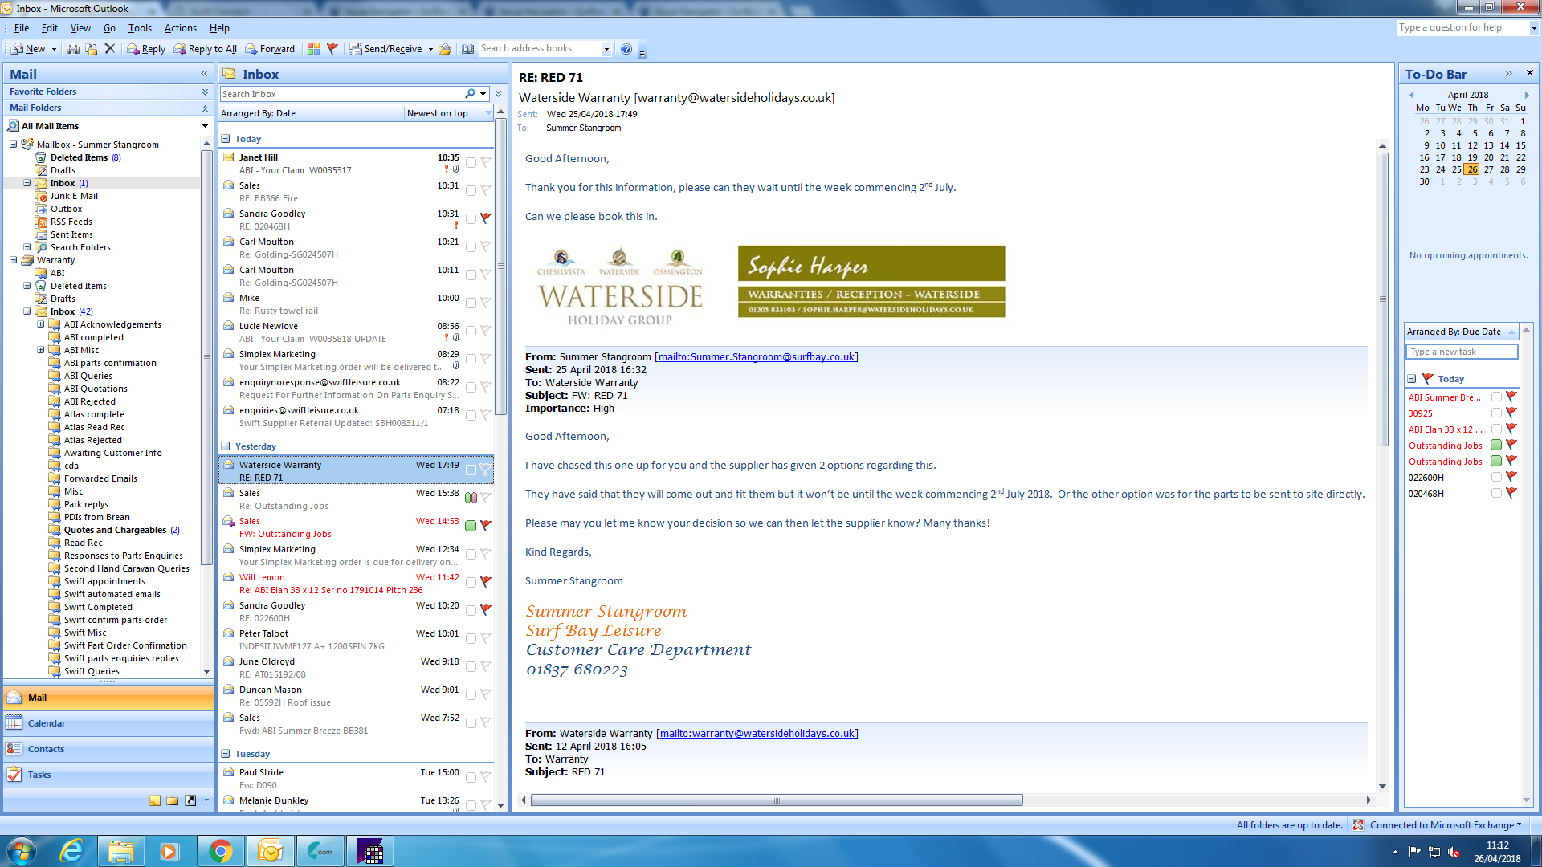Viewport: 1542px width, 867px height.
Task: Open Google Chrome from the taskbar
Action: pyautogui.click(x=220, y=851)
